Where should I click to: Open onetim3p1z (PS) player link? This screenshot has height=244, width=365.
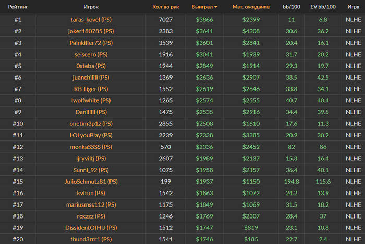point(91,123)
